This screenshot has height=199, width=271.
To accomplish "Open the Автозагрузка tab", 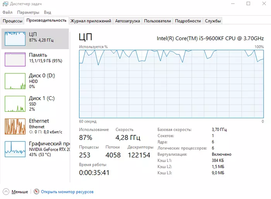I will (x=127, y=21).
